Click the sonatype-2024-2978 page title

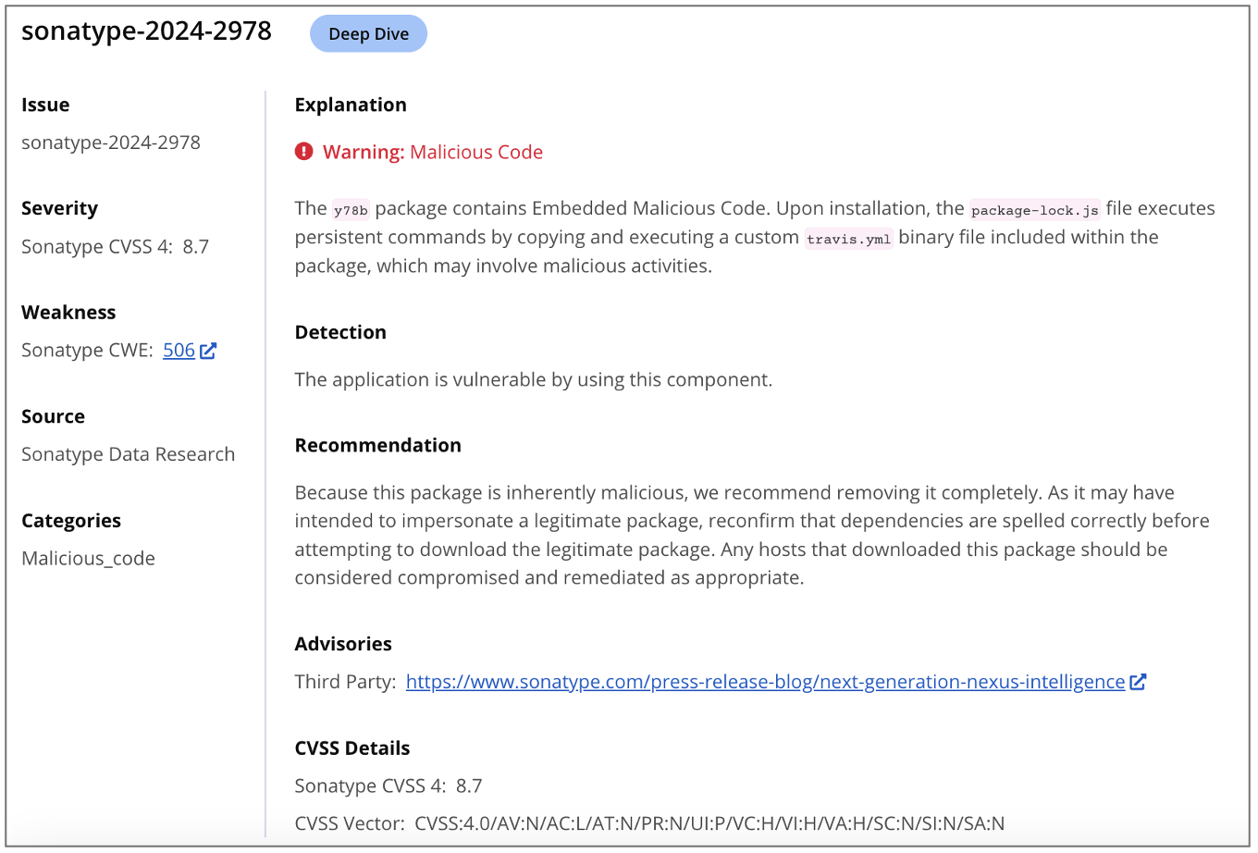coord(146,31)
